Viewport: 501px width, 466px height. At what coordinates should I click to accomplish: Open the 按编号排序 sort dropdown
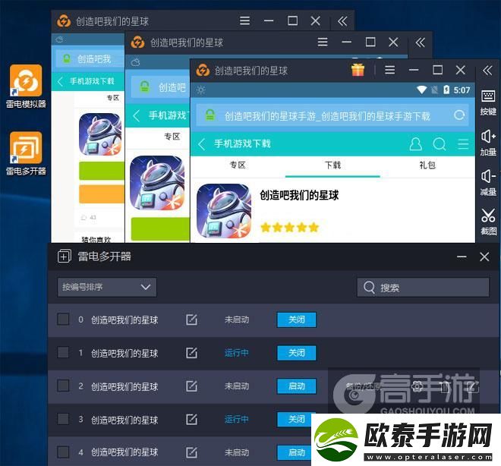click(x=107, y=287)
